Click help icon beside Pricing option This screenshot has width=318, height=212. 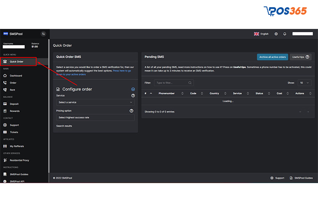(132, 110)
